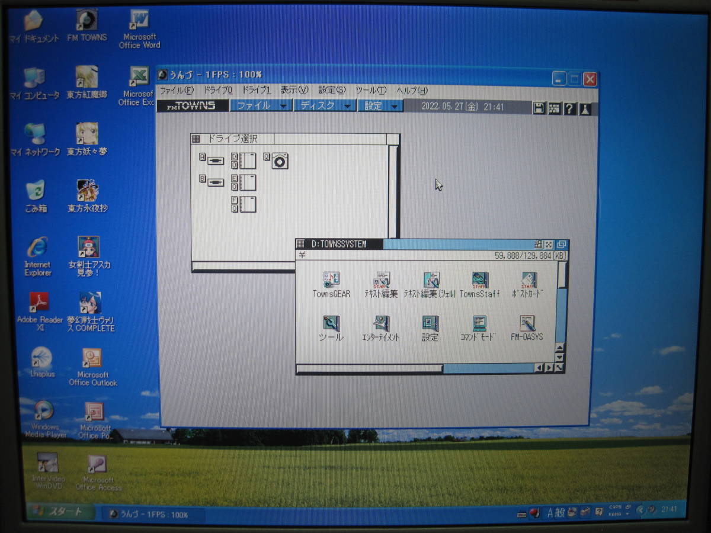Viewport: 711px width, 533px height.
Task: Click the scroll-right arrow in D:TOWNSSYSTEM window
Action: click(549, 368)
